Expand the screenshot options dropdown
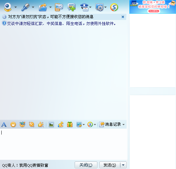This screenshot has height=169, width=176. pos(84,125)
